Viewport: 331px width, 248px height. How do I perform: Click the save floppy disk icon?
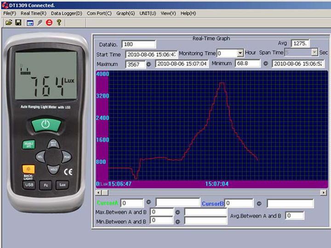[x=18, y=23]
